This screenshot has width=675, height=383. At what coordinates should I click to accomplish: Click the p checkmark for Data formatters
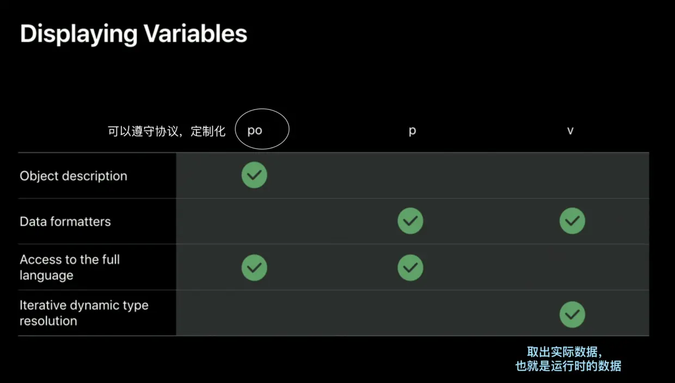(x=410, y=221)
